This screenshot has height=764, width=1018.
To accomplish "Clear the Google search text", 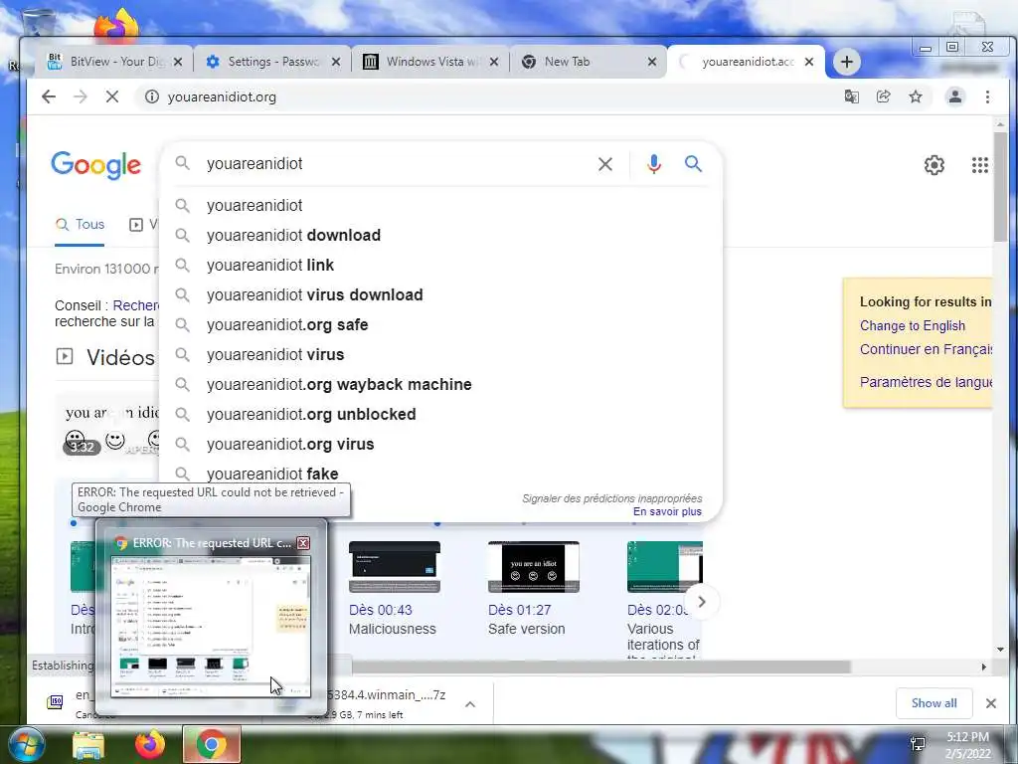I will (x=605, y=164).
